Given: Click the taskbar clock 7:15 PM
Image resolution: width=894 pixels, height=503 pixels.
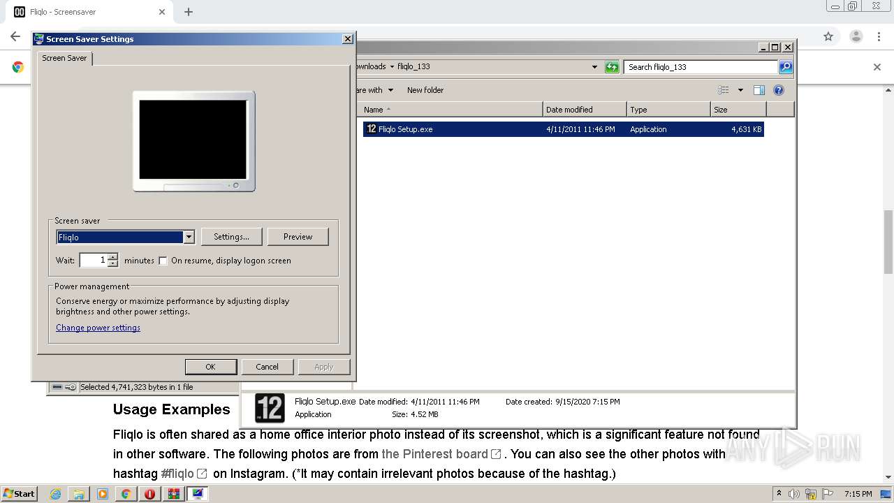Looking at the screenshot, I should (858, 494).
